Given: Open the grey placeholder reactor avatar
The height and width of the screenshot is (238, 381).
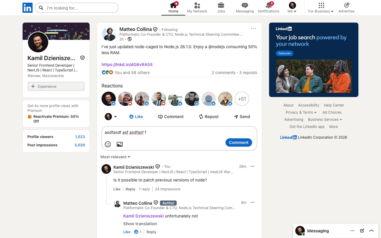Looking at the screenshot, I should (209, 99).
